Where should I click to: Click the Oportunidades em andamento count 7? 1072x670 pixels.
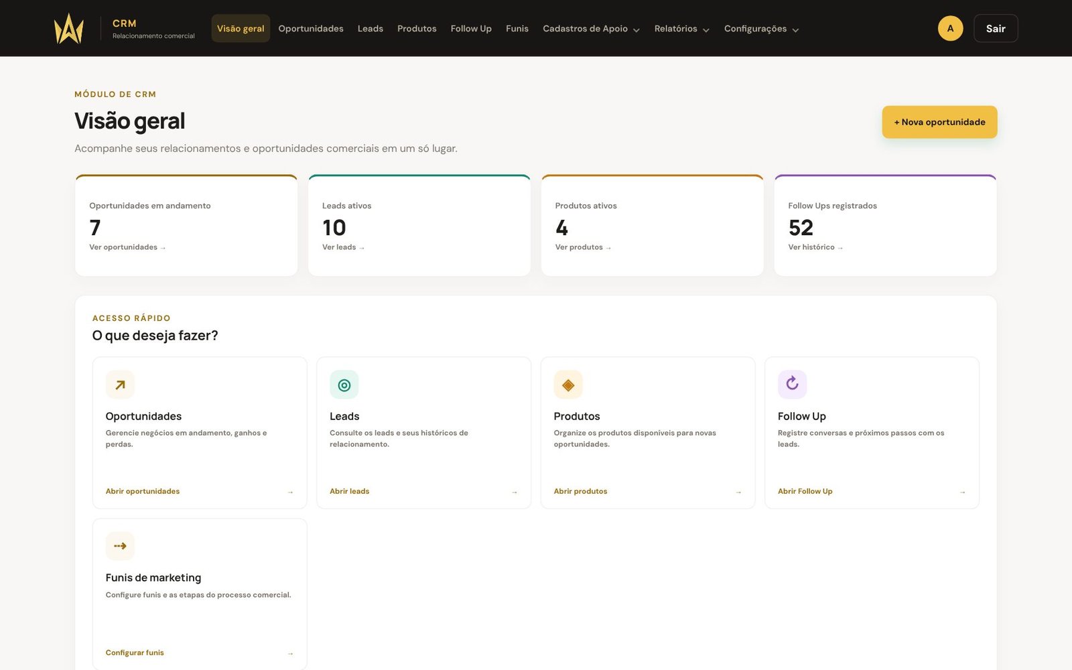point(95,228)
